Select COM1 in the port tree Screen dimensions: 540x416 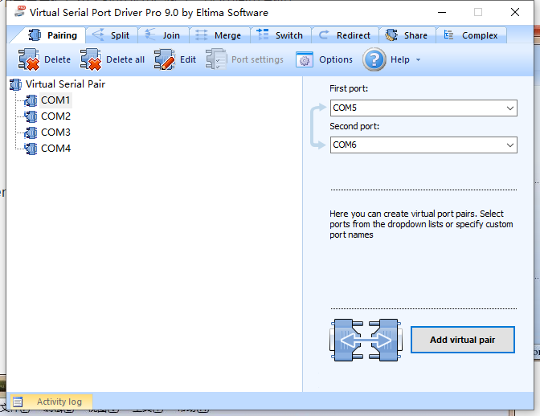[55, 100]
